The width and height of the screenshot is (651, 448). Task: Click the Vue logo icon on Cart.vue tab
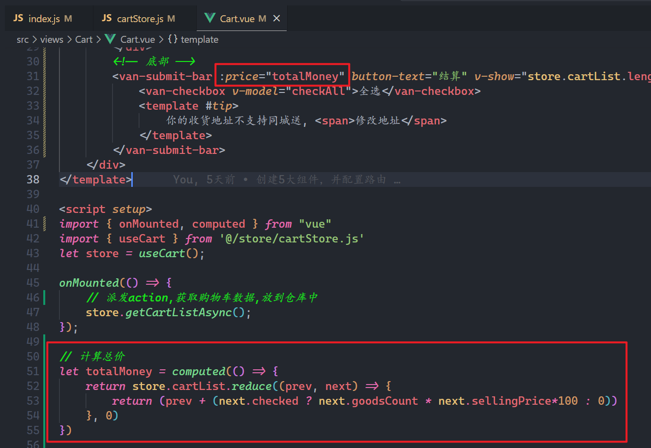click(x=210, y=18)
